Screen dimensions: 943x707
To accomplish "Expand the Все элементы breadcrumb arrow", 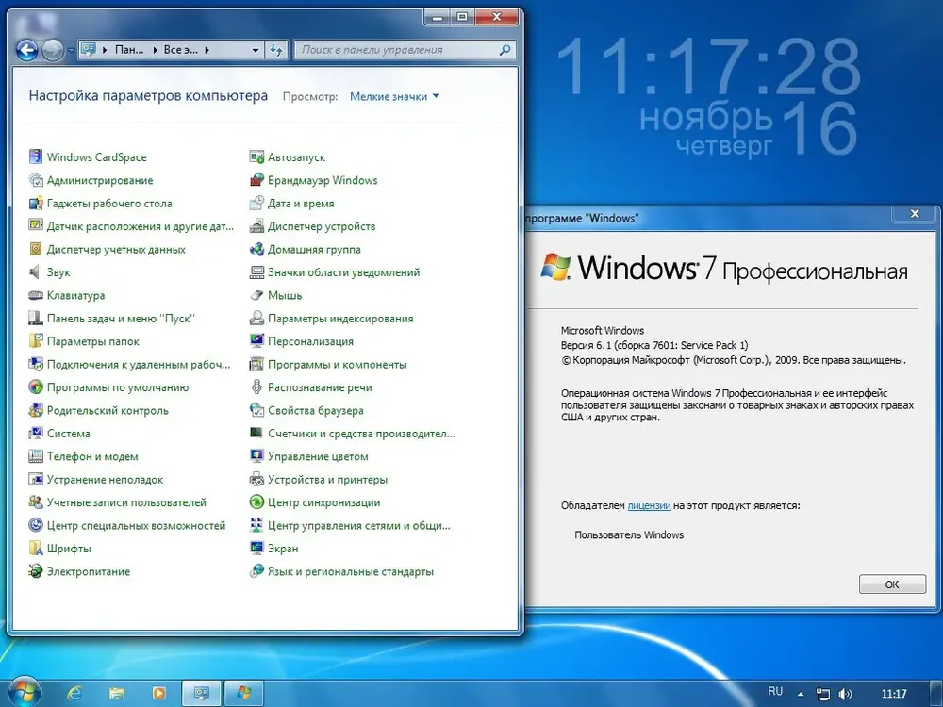I will pyautogui.click(x=207, y=50).
